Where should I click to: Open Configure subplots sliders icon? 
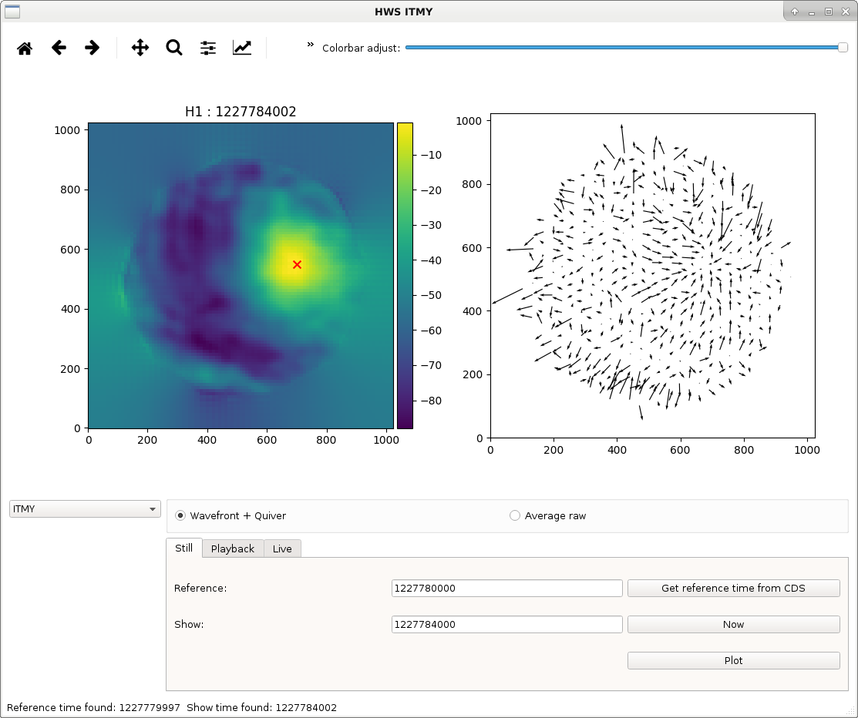click(208, 48)
